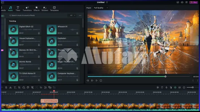This screenshot has height=112, width=200.
Task: Toggle the green snapping icon
Action: [x=175, y=87]
